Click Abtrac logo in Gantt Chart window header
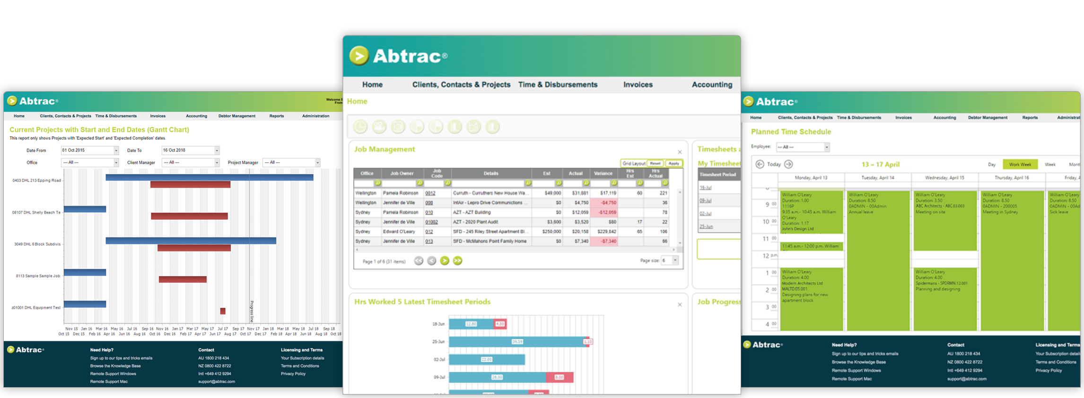This screenshot has width=1084, height=398. pyautogui.click(x=33, y=101)
